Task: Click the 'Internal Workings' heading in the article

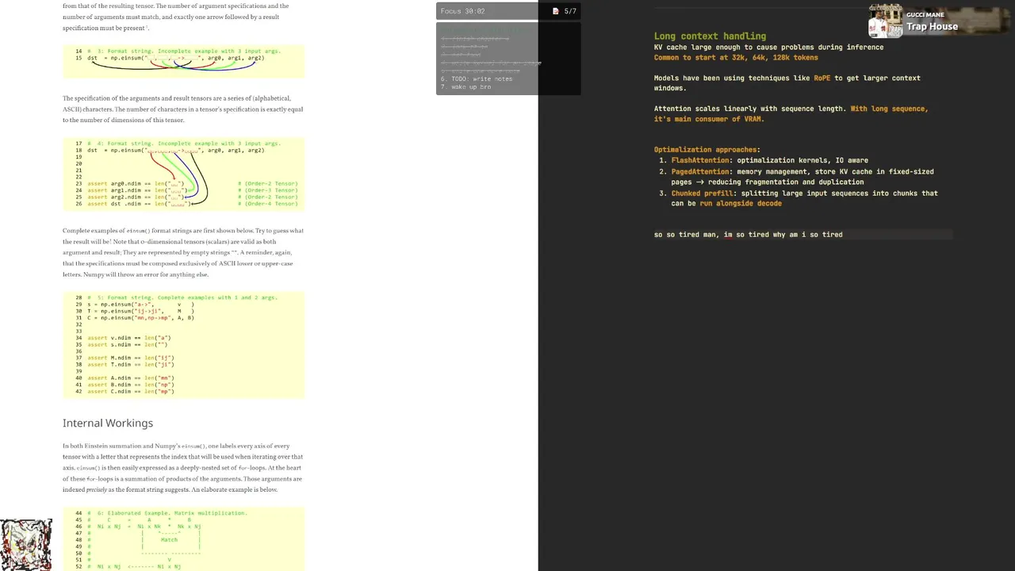Action: coord(108,423)
